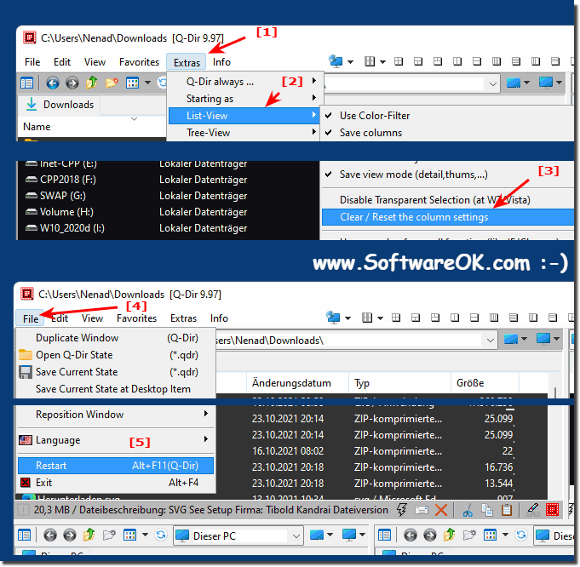580x567 pixels.
Task: Click the red Exit icon in File menu
Action: click(26, 483)
